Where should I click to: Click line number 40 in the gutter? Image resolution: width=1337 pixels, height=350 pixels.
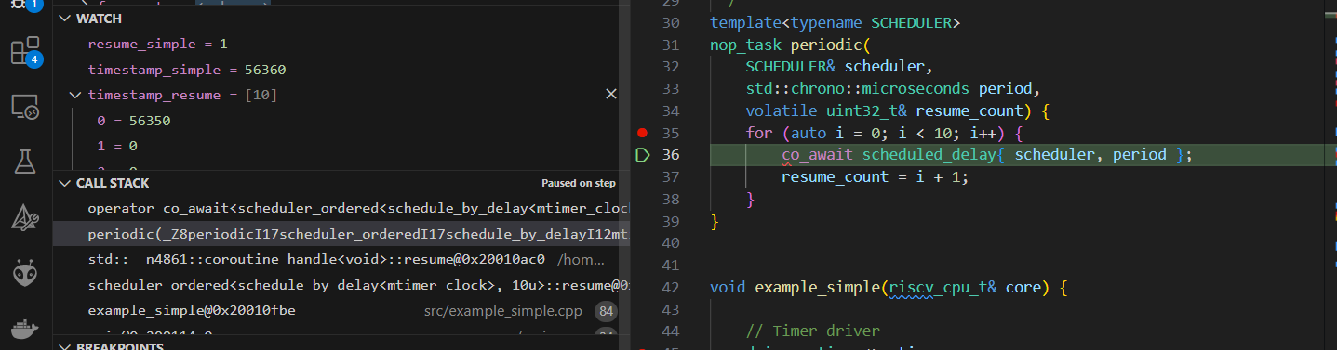click(671, 243)
